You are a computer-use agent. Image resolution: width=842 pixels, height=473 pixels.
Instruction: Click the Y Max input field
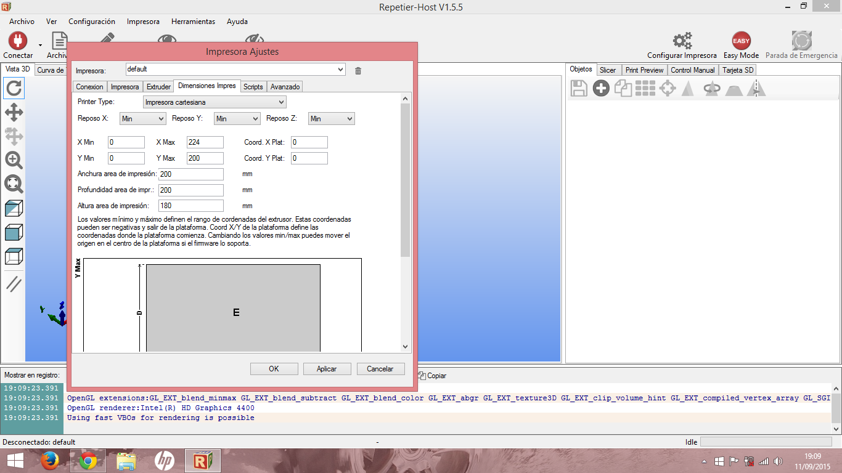point(205,158)
